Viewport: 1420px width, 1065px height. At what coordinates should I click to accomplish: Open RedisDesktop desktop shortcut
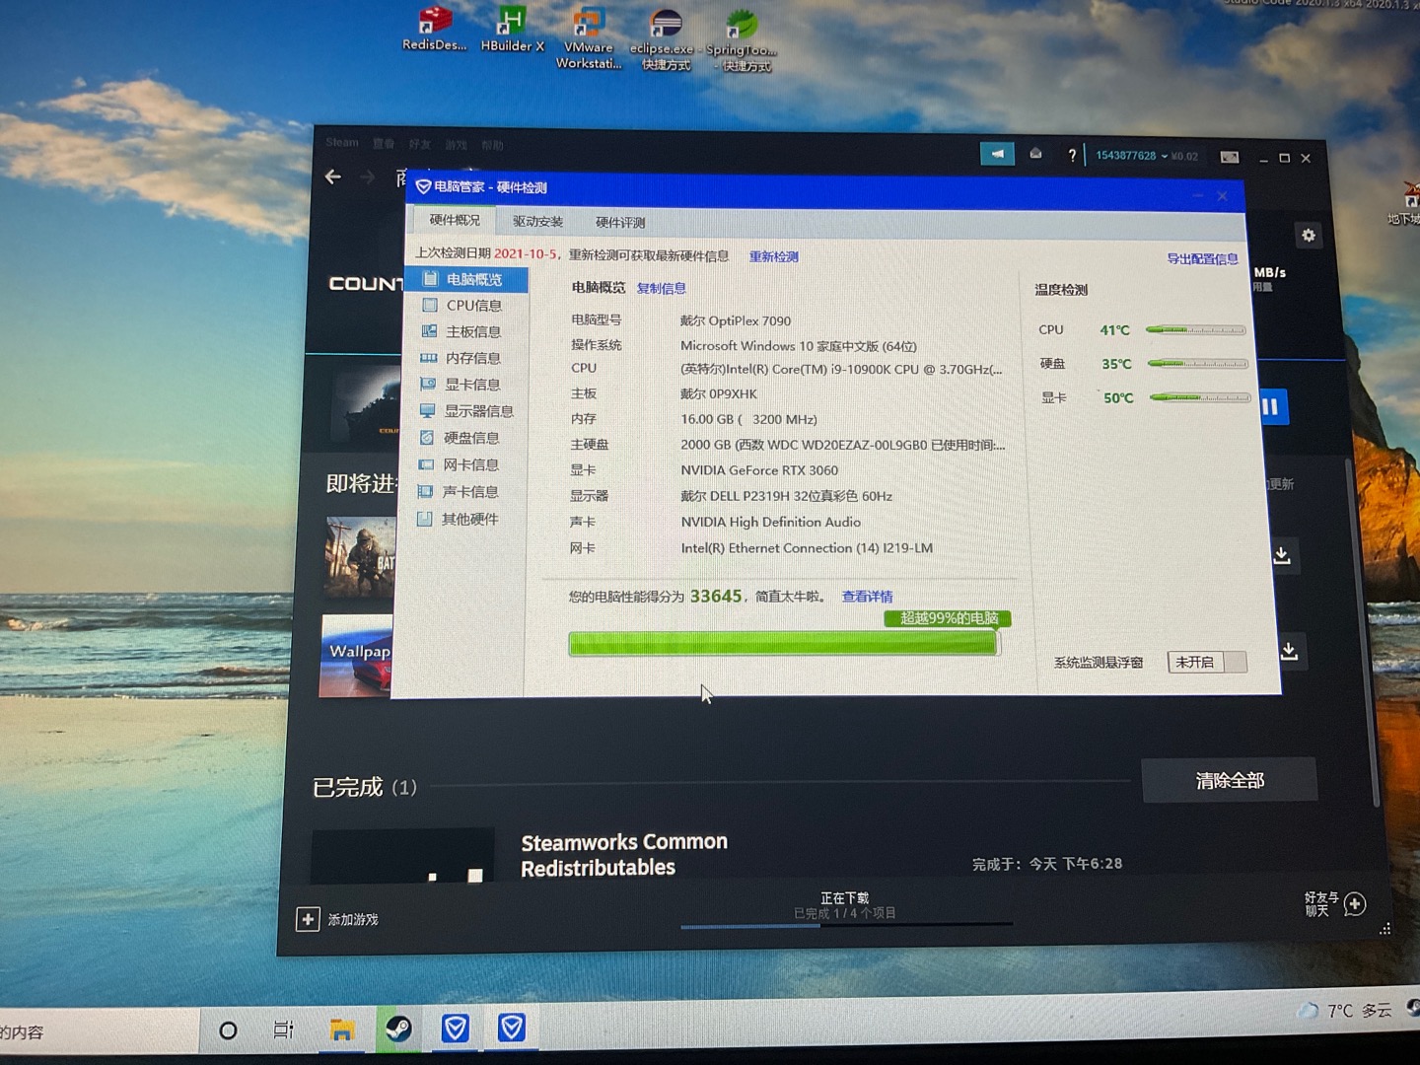435,28
